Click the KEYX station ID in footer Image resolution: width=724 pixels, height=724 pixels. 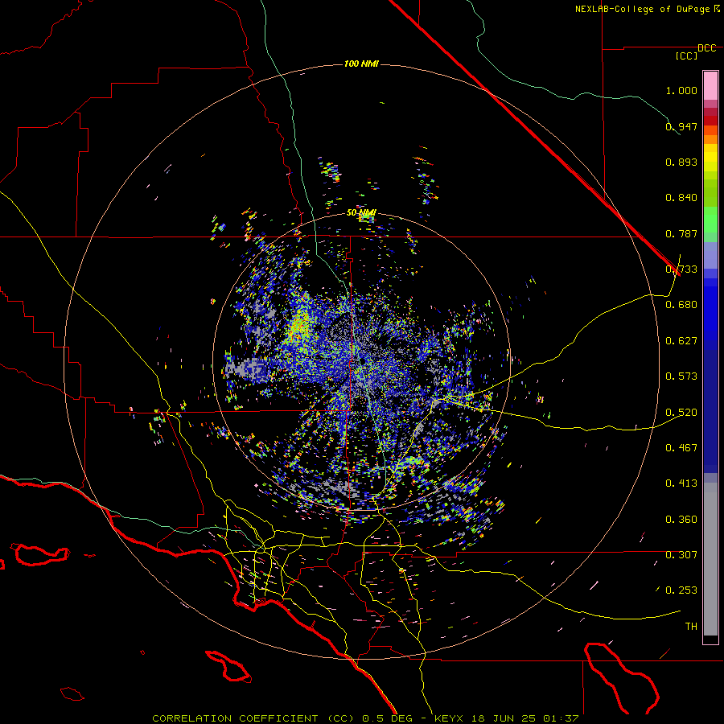tap(450, 718)
